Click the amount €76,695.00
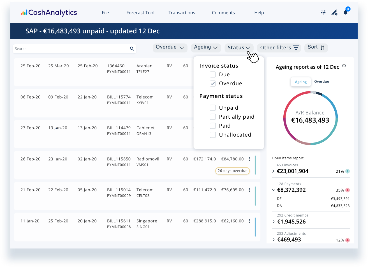The image size is (368, 267). pos(232,190)
